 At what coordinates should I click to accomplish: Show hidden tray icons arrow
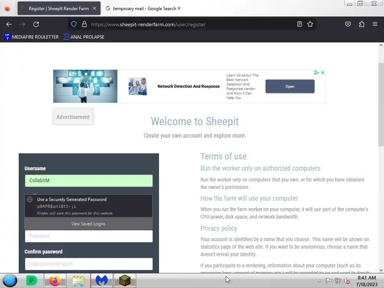coord(319,281)
